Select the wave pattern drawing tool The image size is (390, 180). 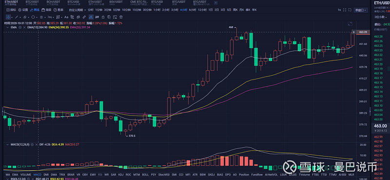click(50, 17)
